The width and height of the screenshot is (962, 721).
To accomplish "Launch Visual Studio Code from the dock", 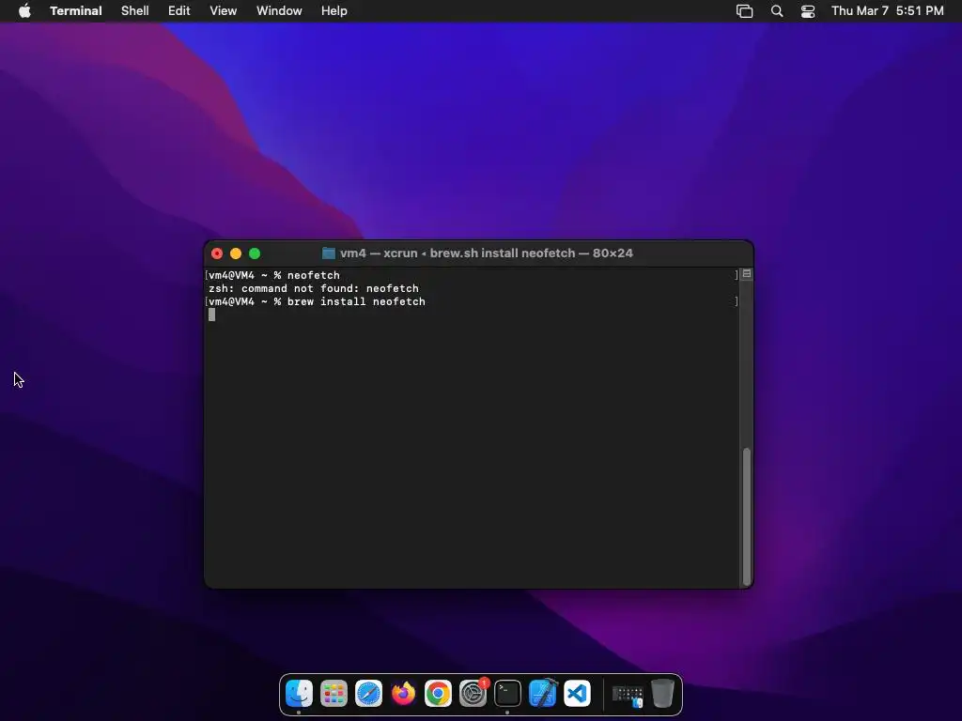I will pyautogui.click(x=578, y=694).
